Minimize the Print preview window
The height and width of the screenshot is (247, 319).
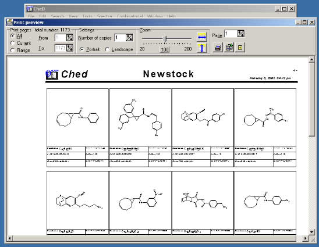coord(298,22)
